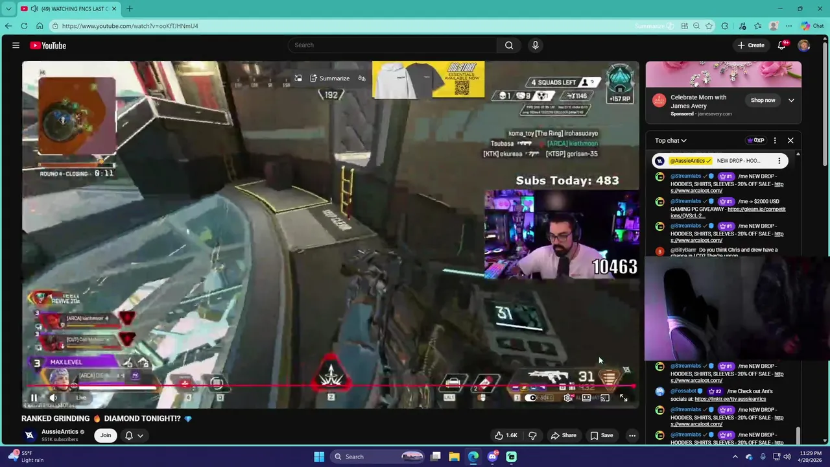Close the WATCHING FNCS browser tab
Image resolution: width=830 pixels, height=467 pixels.
coord(114,8)
